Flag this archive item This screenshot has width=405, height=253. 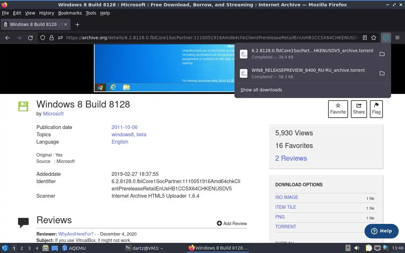tap(376, 109)
